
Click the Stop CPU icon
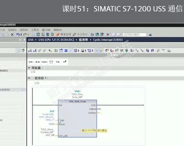point(102,35)
